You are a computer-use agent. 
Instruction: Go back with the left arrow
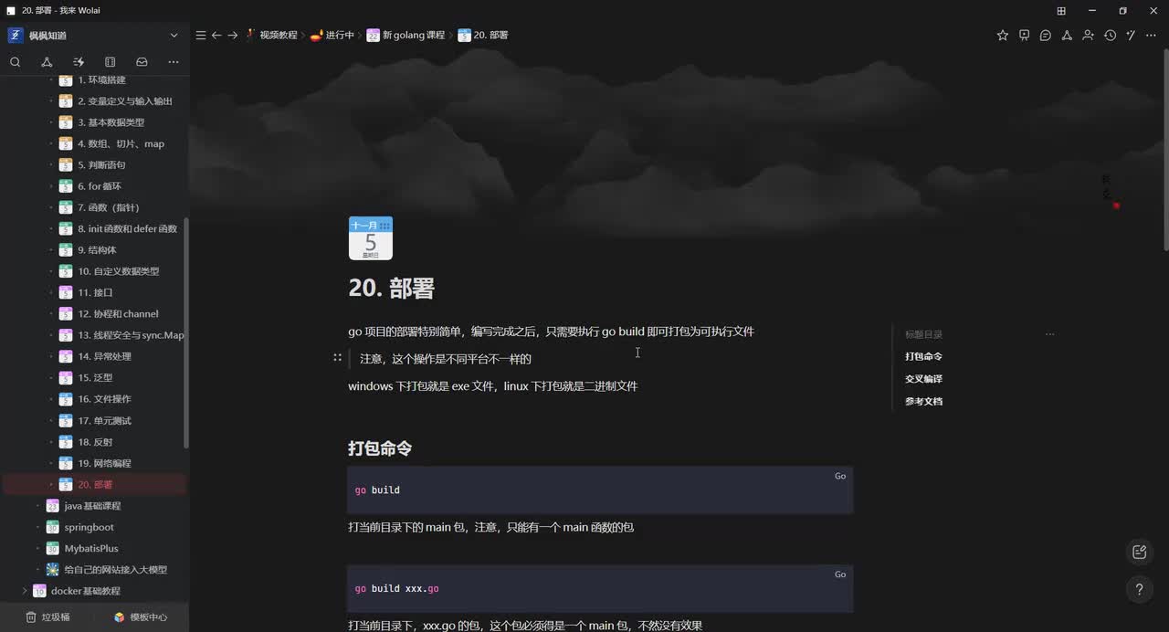click(x=216, y=35)
